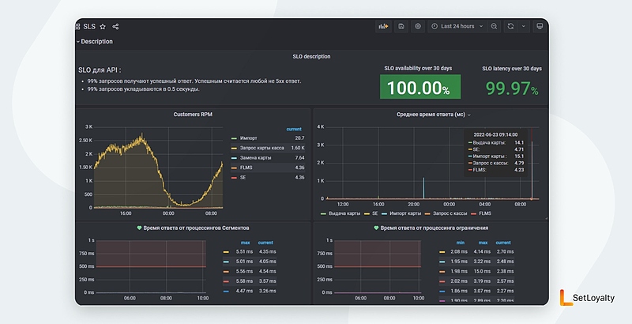Save the dashboard with the disk icon
The image size is (632, 324).
click(x=401, y=26)
